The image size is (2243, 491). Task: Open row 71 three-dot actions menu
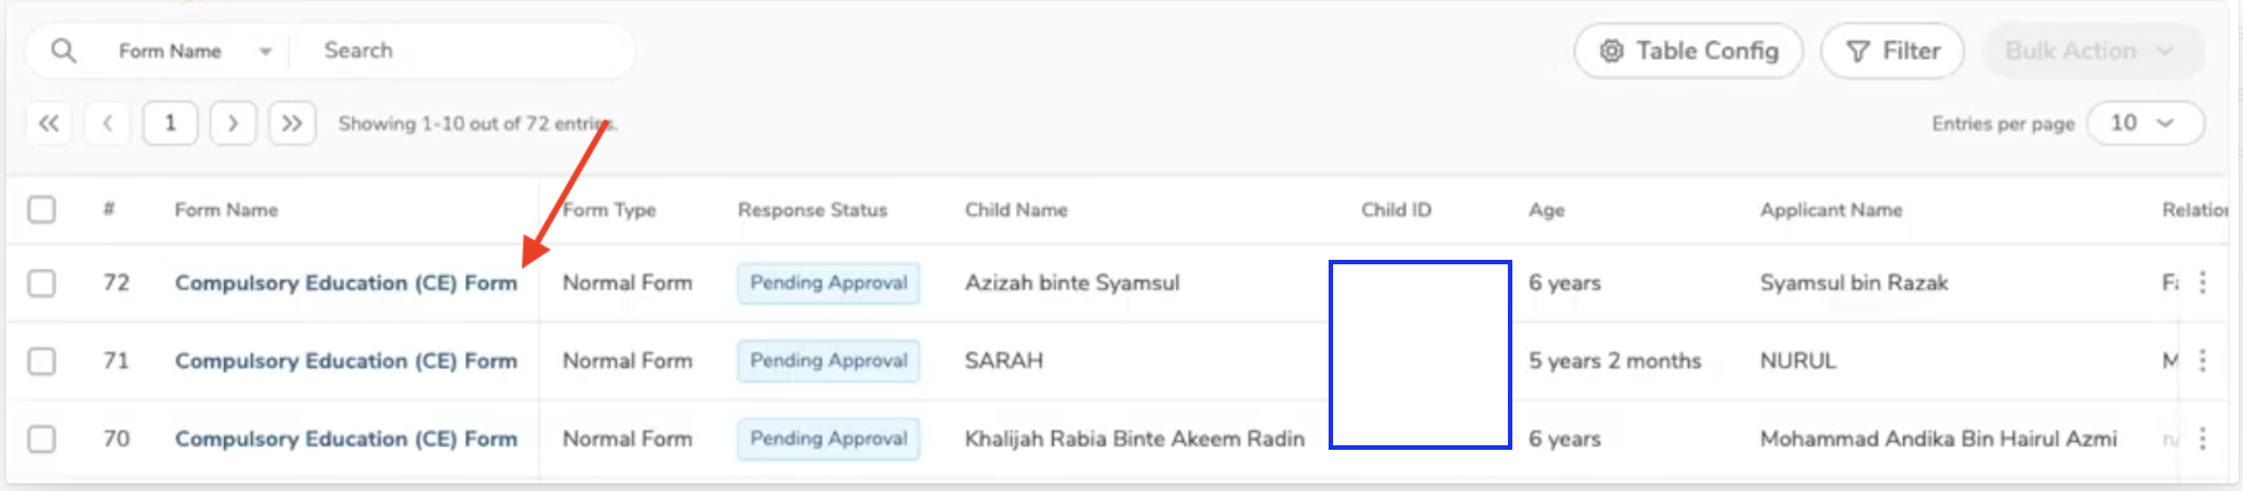[x=2203, y=361]
